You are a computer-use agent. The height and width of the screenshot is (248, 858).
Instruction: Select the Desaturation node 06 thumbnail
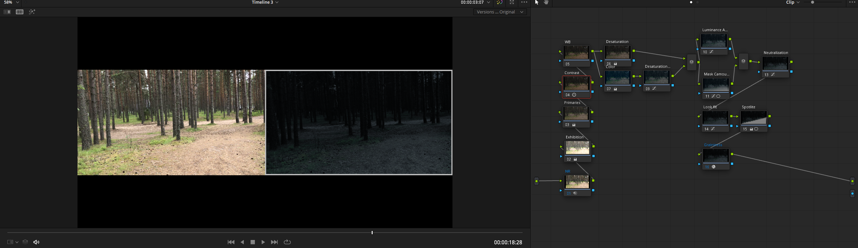click(x=618, y=52)
